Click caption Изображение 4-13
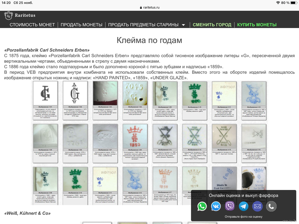 [x=165, y=150]
